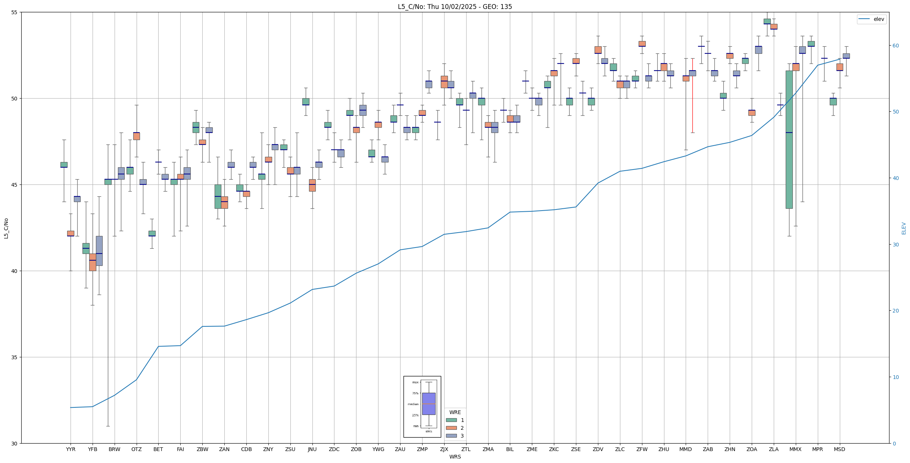
Task: Click the red whisker line above MMD
Action: click(693, 105)
